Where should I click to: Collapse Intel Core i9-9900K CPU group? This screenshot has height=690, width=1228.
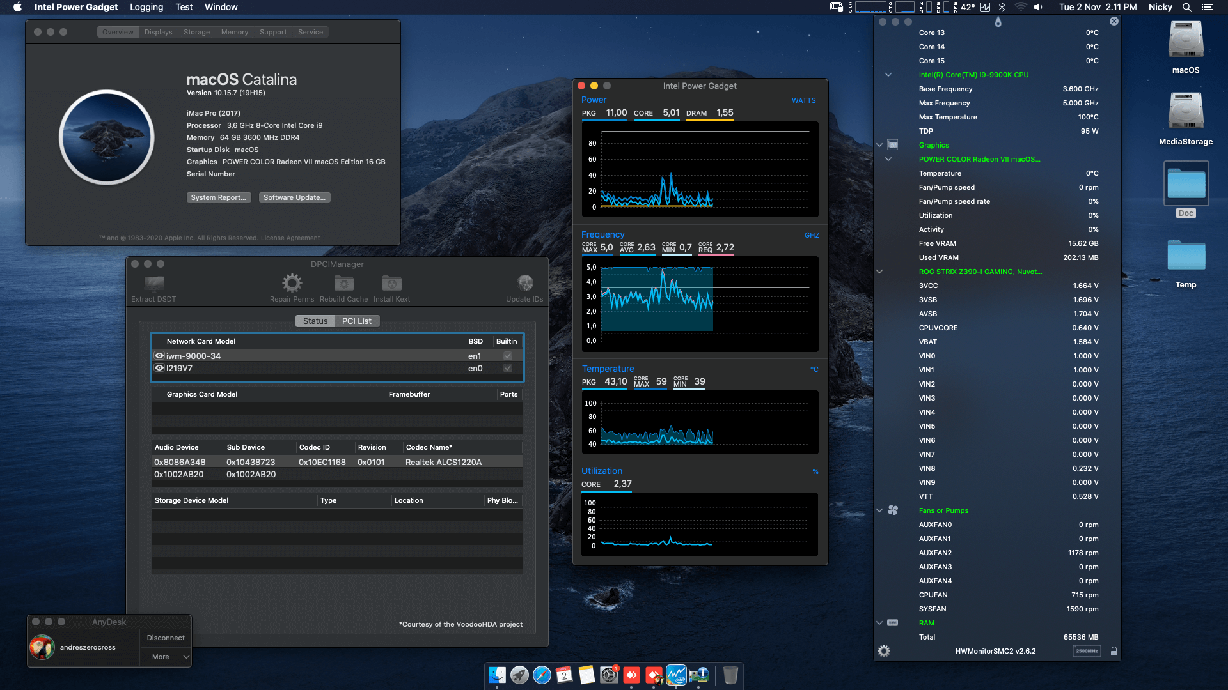pos(888,75)
